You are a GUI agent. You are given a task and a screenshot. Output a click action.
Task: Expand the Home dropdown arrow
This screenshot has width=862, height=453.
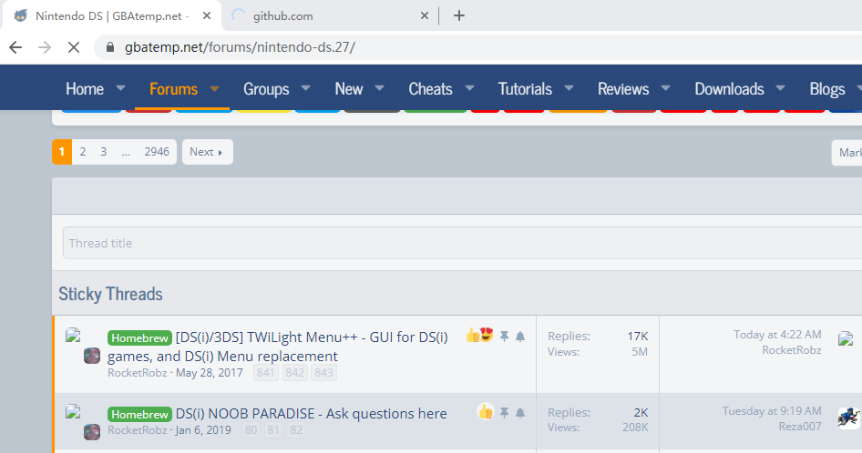(120, 88)
